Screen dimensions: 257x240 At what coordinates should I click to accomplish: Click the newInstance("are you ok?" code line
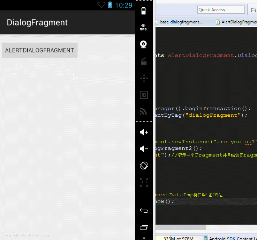click(x=206, y=142)
